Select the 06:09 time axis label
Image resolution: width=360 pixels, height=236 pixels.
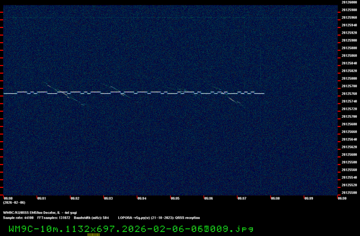click(x=308, y=198)
